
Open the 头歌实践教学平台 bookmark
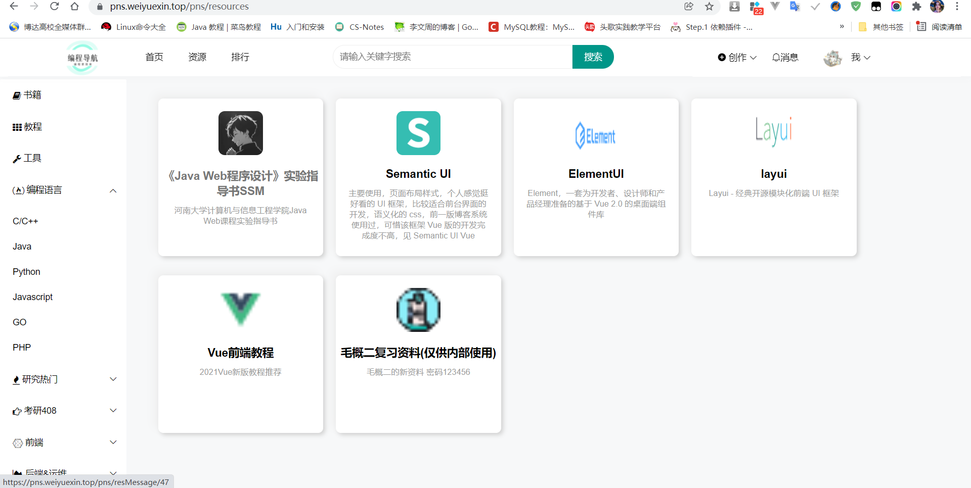pos(623,27)
